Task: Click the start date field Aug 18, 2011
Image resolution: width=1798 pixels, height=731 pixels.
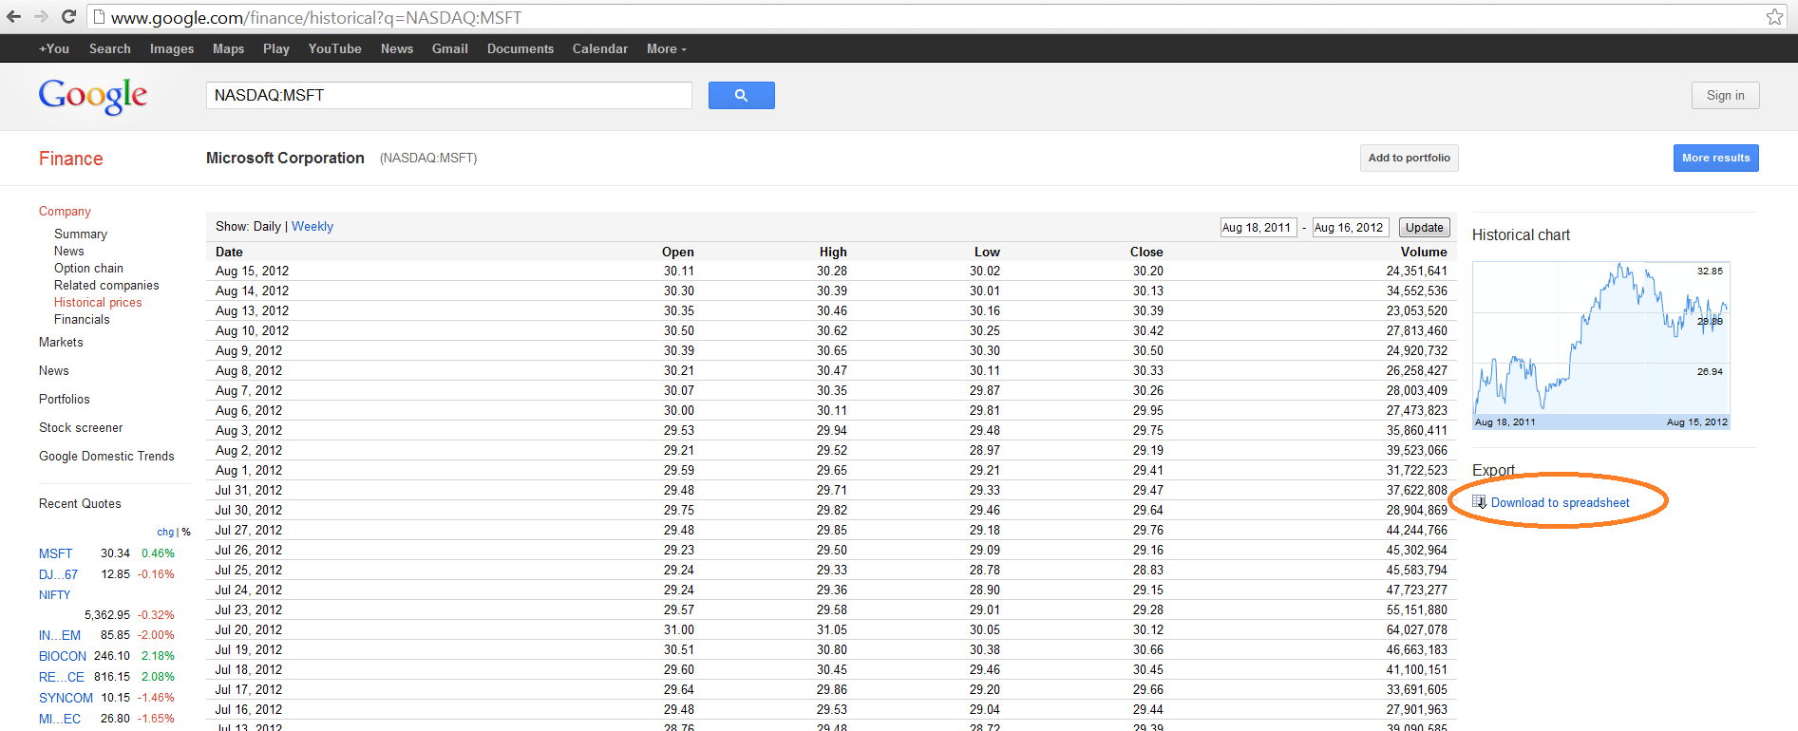Action: [1258, 227]
